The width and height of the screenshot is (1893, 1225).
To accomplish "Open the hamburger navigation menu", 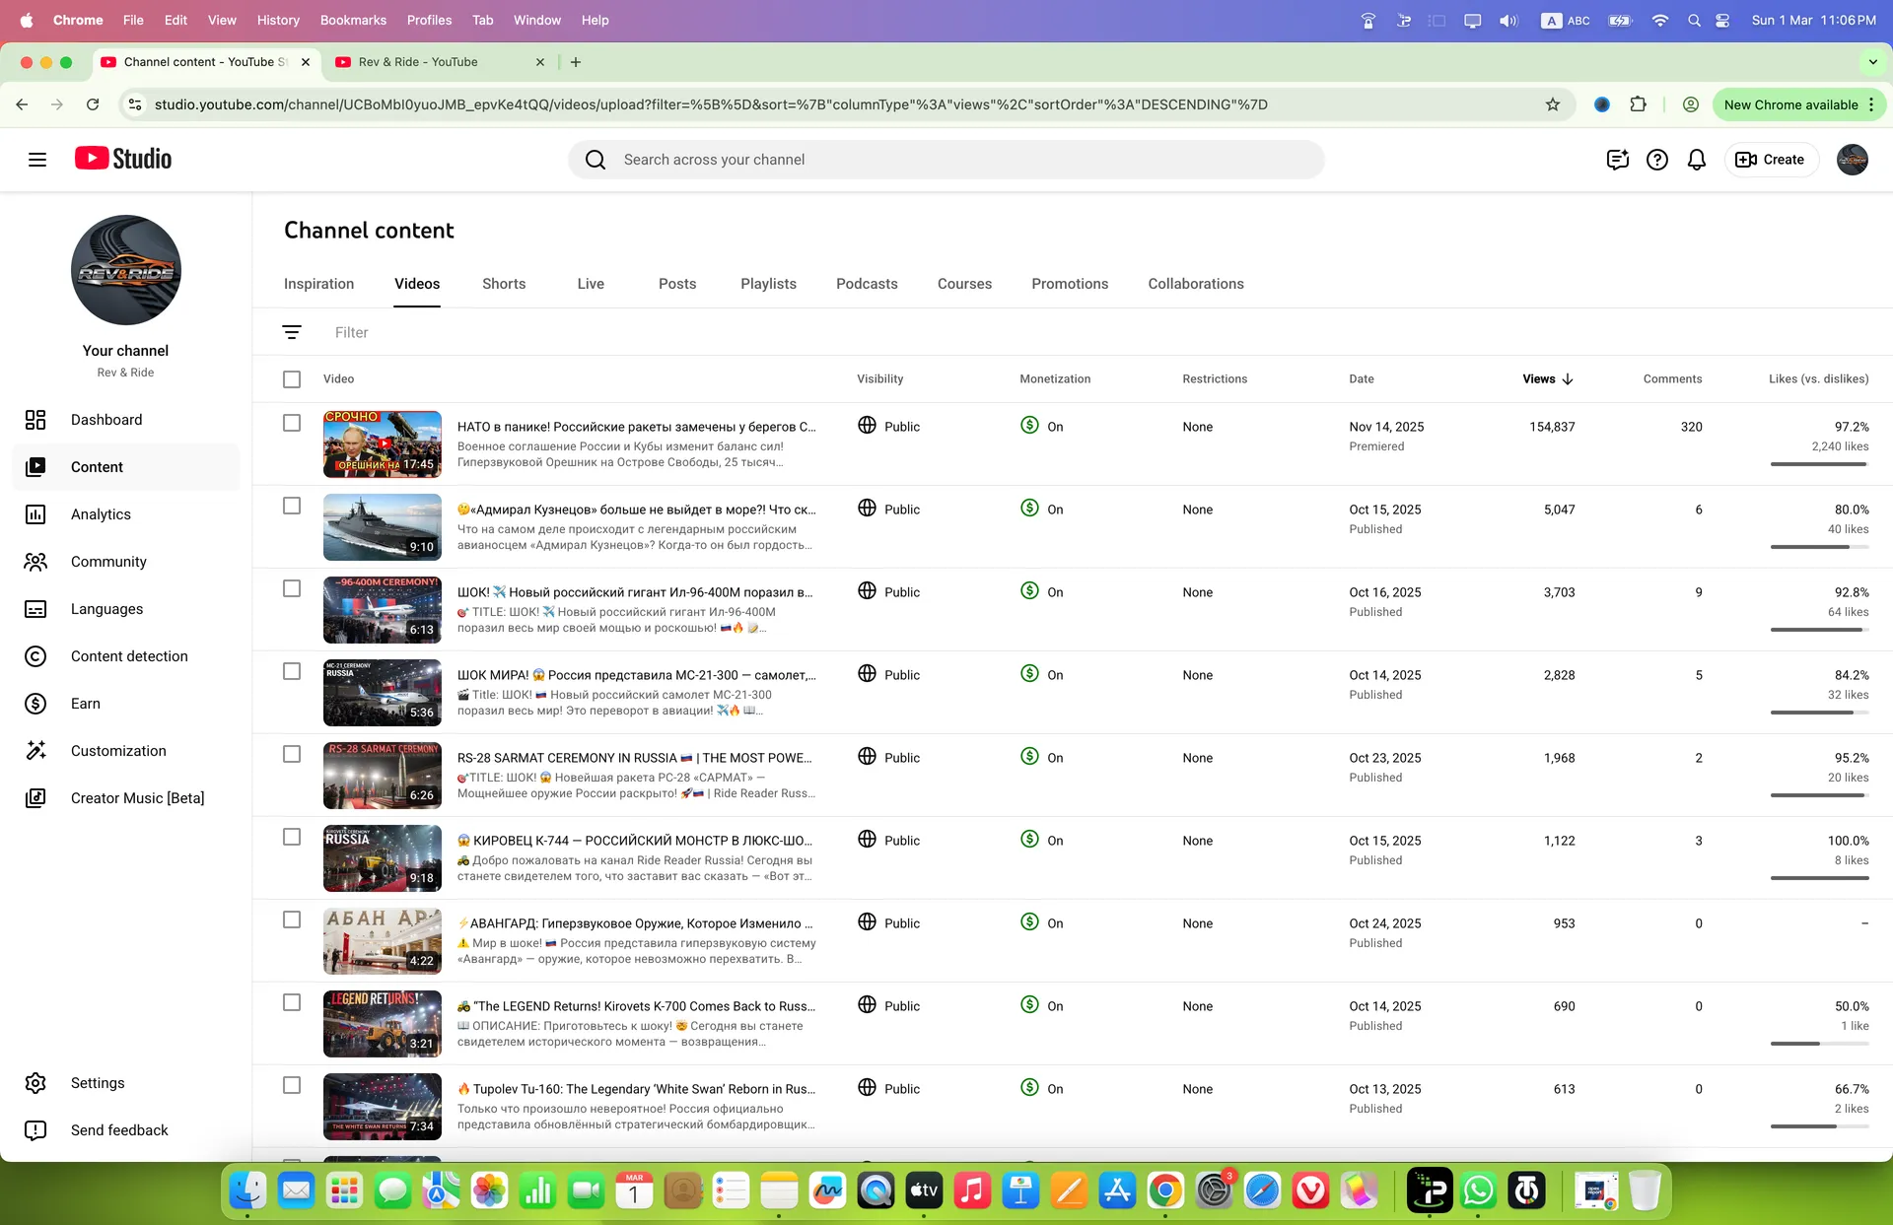I will coord(37,160).
